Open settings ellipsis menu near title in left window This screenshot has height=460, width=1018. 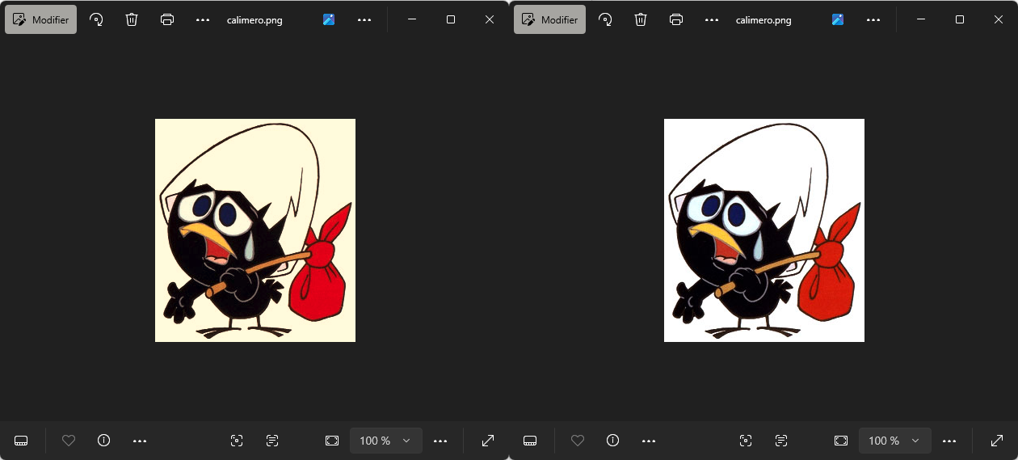tap(364, 19)
